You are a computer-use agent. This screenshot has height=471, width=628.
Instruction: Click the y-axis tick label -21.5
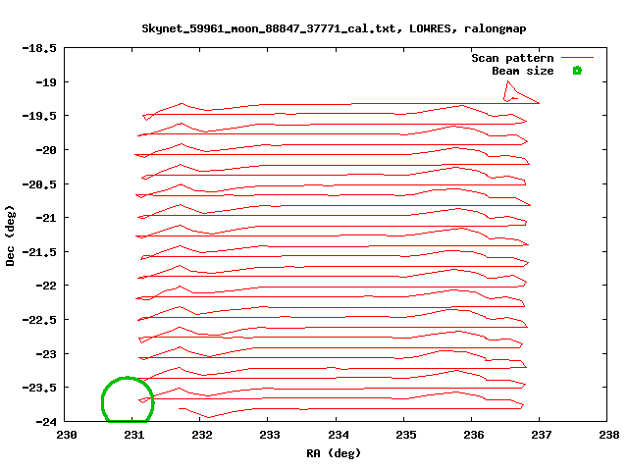click(x=39, y=252)
